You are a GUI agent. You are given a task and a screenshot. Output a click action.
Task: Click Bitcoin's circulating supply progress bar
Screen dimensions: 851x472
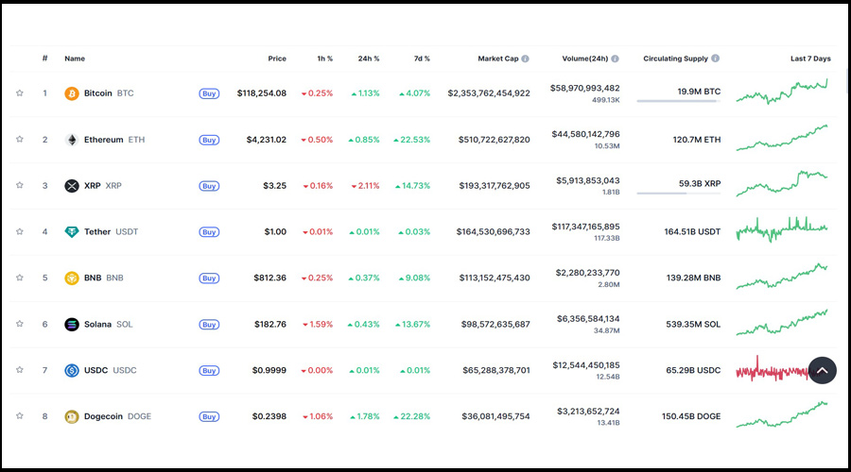pos(678,101)
